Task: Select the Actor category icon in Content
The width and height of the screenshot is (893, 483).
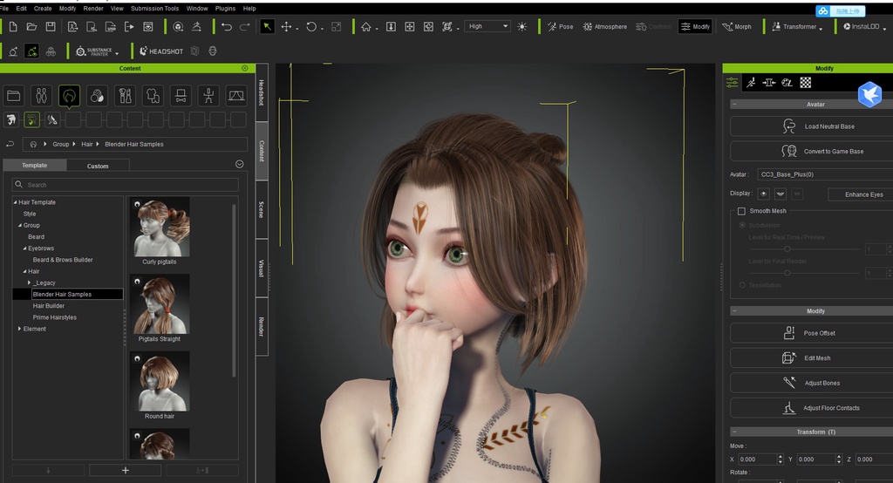Action: tap(42, 95)
